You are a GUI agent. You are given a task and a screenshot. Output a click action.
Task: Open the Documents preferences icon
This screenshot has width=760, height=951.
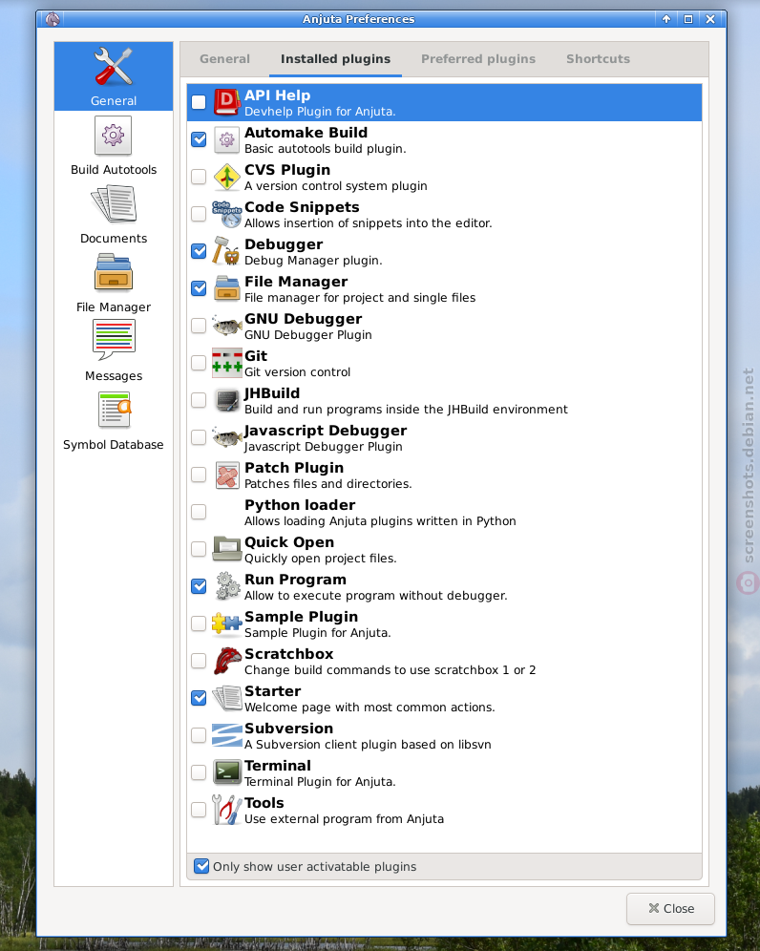pyautogui.click(x=114, y=203)
